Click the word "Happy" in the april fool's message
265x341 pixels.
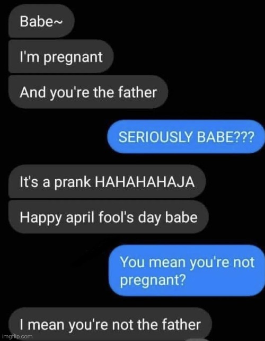(41, 217)
